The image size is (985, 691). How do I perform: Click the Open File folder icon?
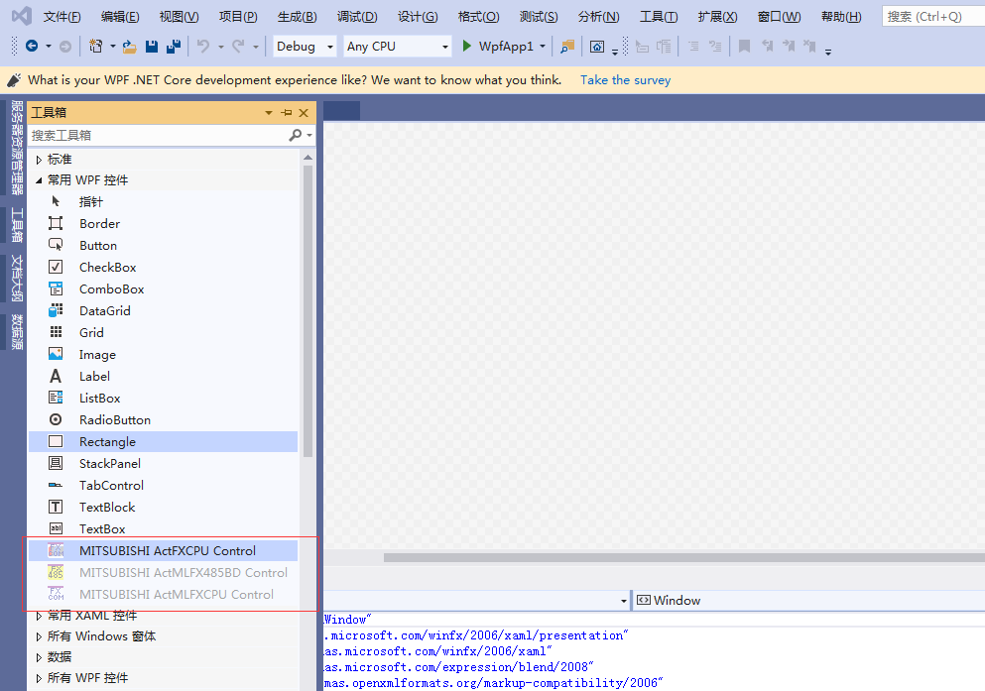129,47
